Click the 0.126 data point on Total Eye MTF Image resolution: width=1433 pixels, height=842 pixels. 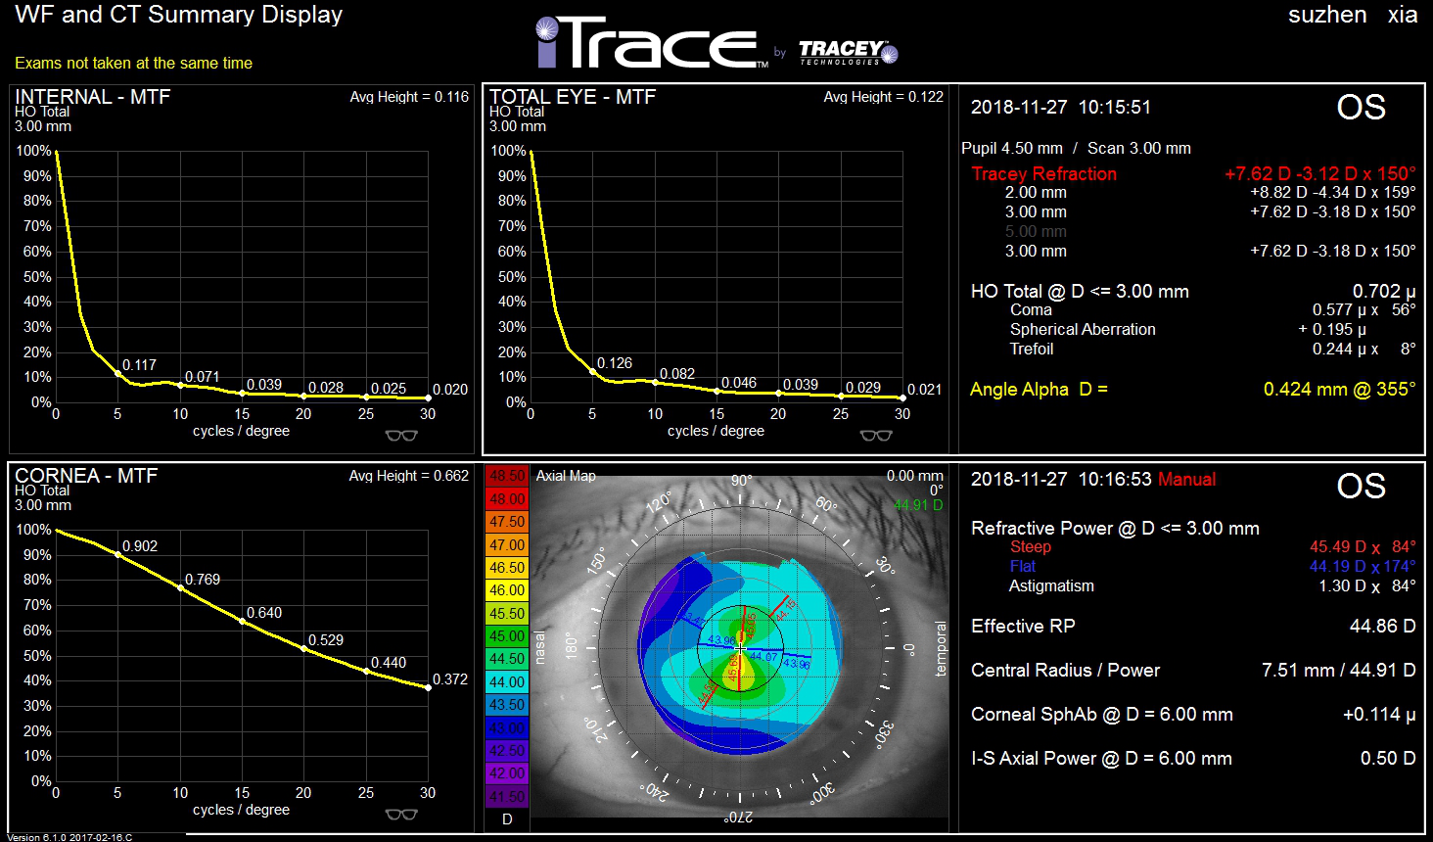(592, 371)
